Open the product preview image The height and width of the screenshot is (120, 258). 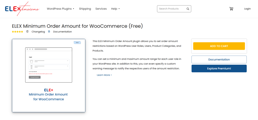[x=49, y=76]
